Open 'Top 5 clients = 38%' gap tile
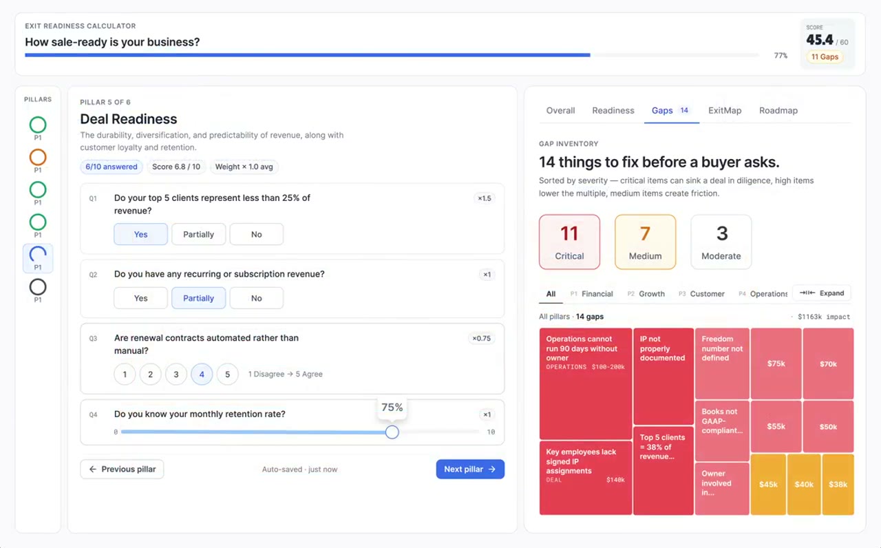This screenshot has height=548, width=881. [x=664, y=470]
